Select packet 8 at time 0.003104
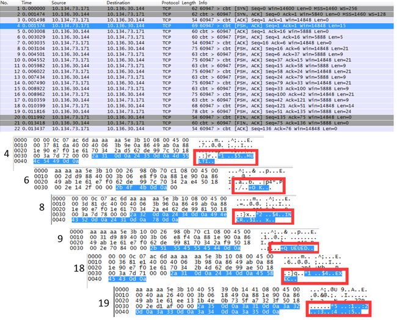Viewport: 397px width, 320px height. (197, 48)
